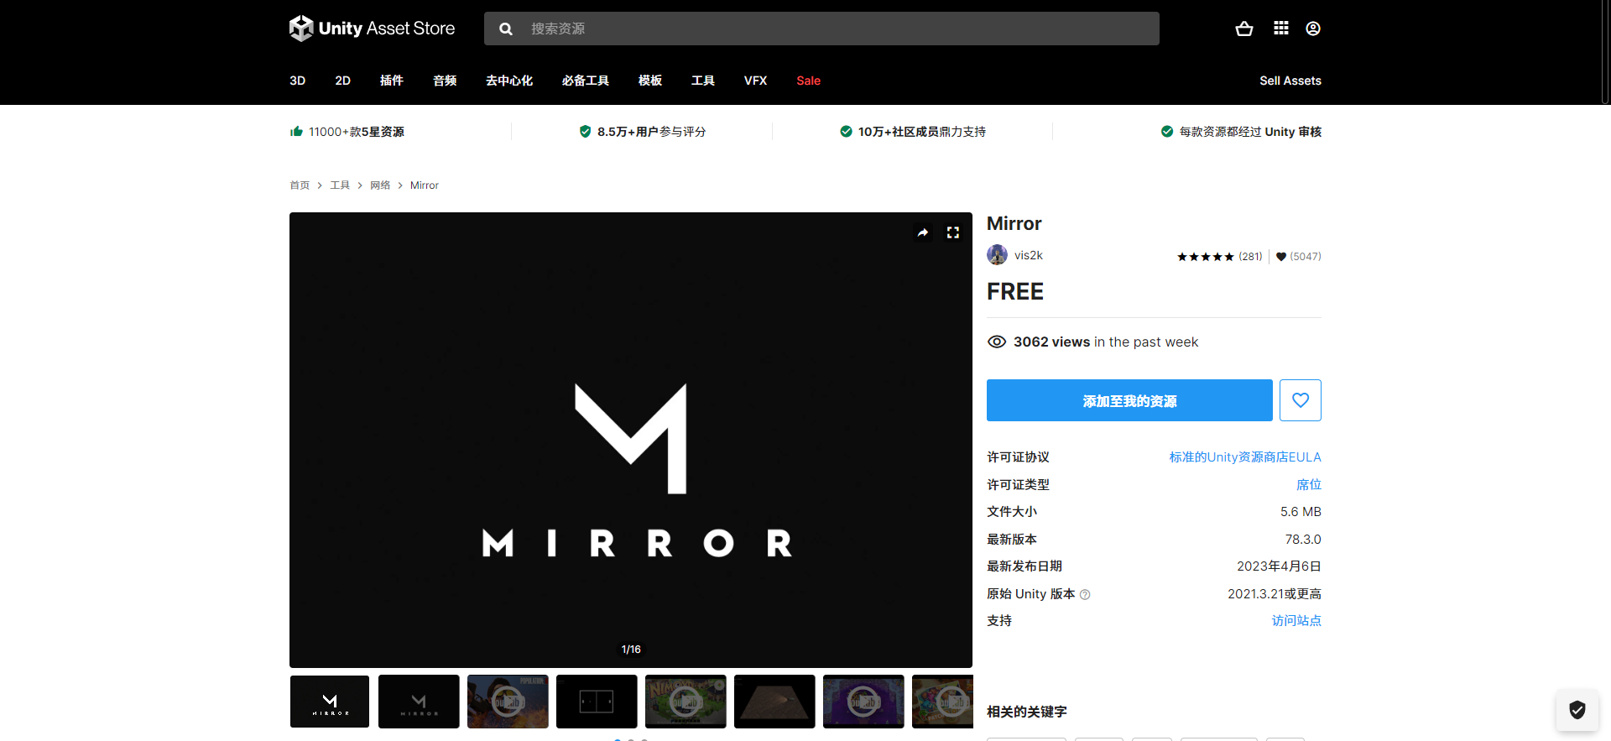The image size is (1611, 741).
Task: Click the share arrow icon on preview
Action: [x=923, y=232]
